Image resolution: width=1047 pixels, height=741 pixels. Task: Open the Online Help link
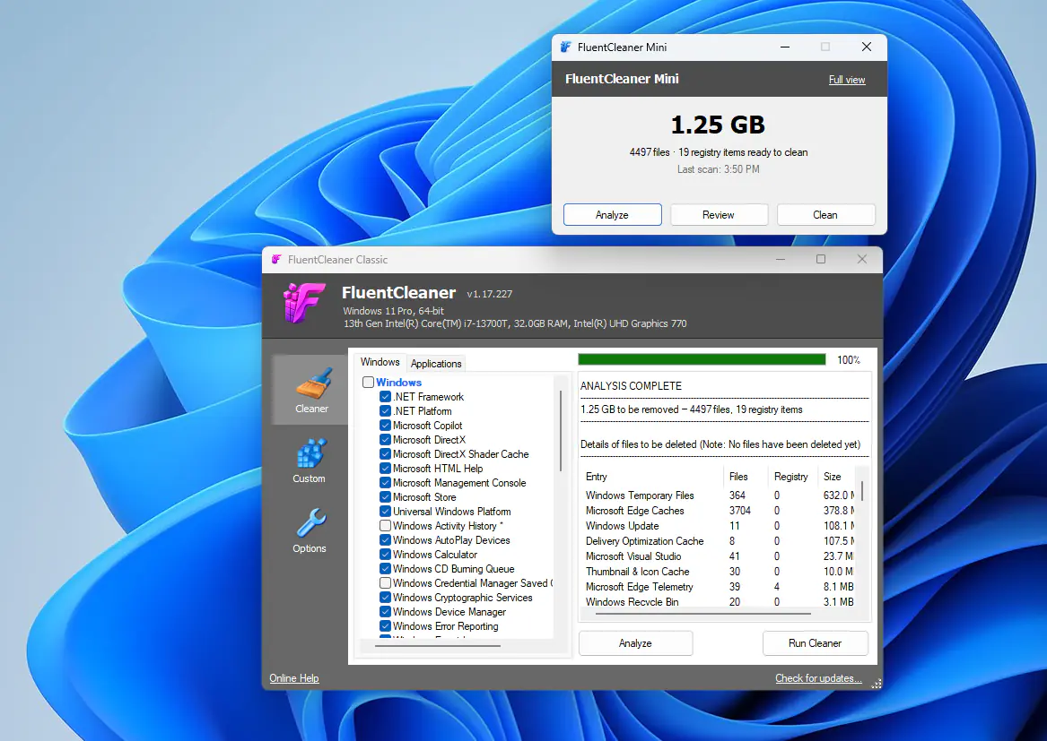pos(293,677)
